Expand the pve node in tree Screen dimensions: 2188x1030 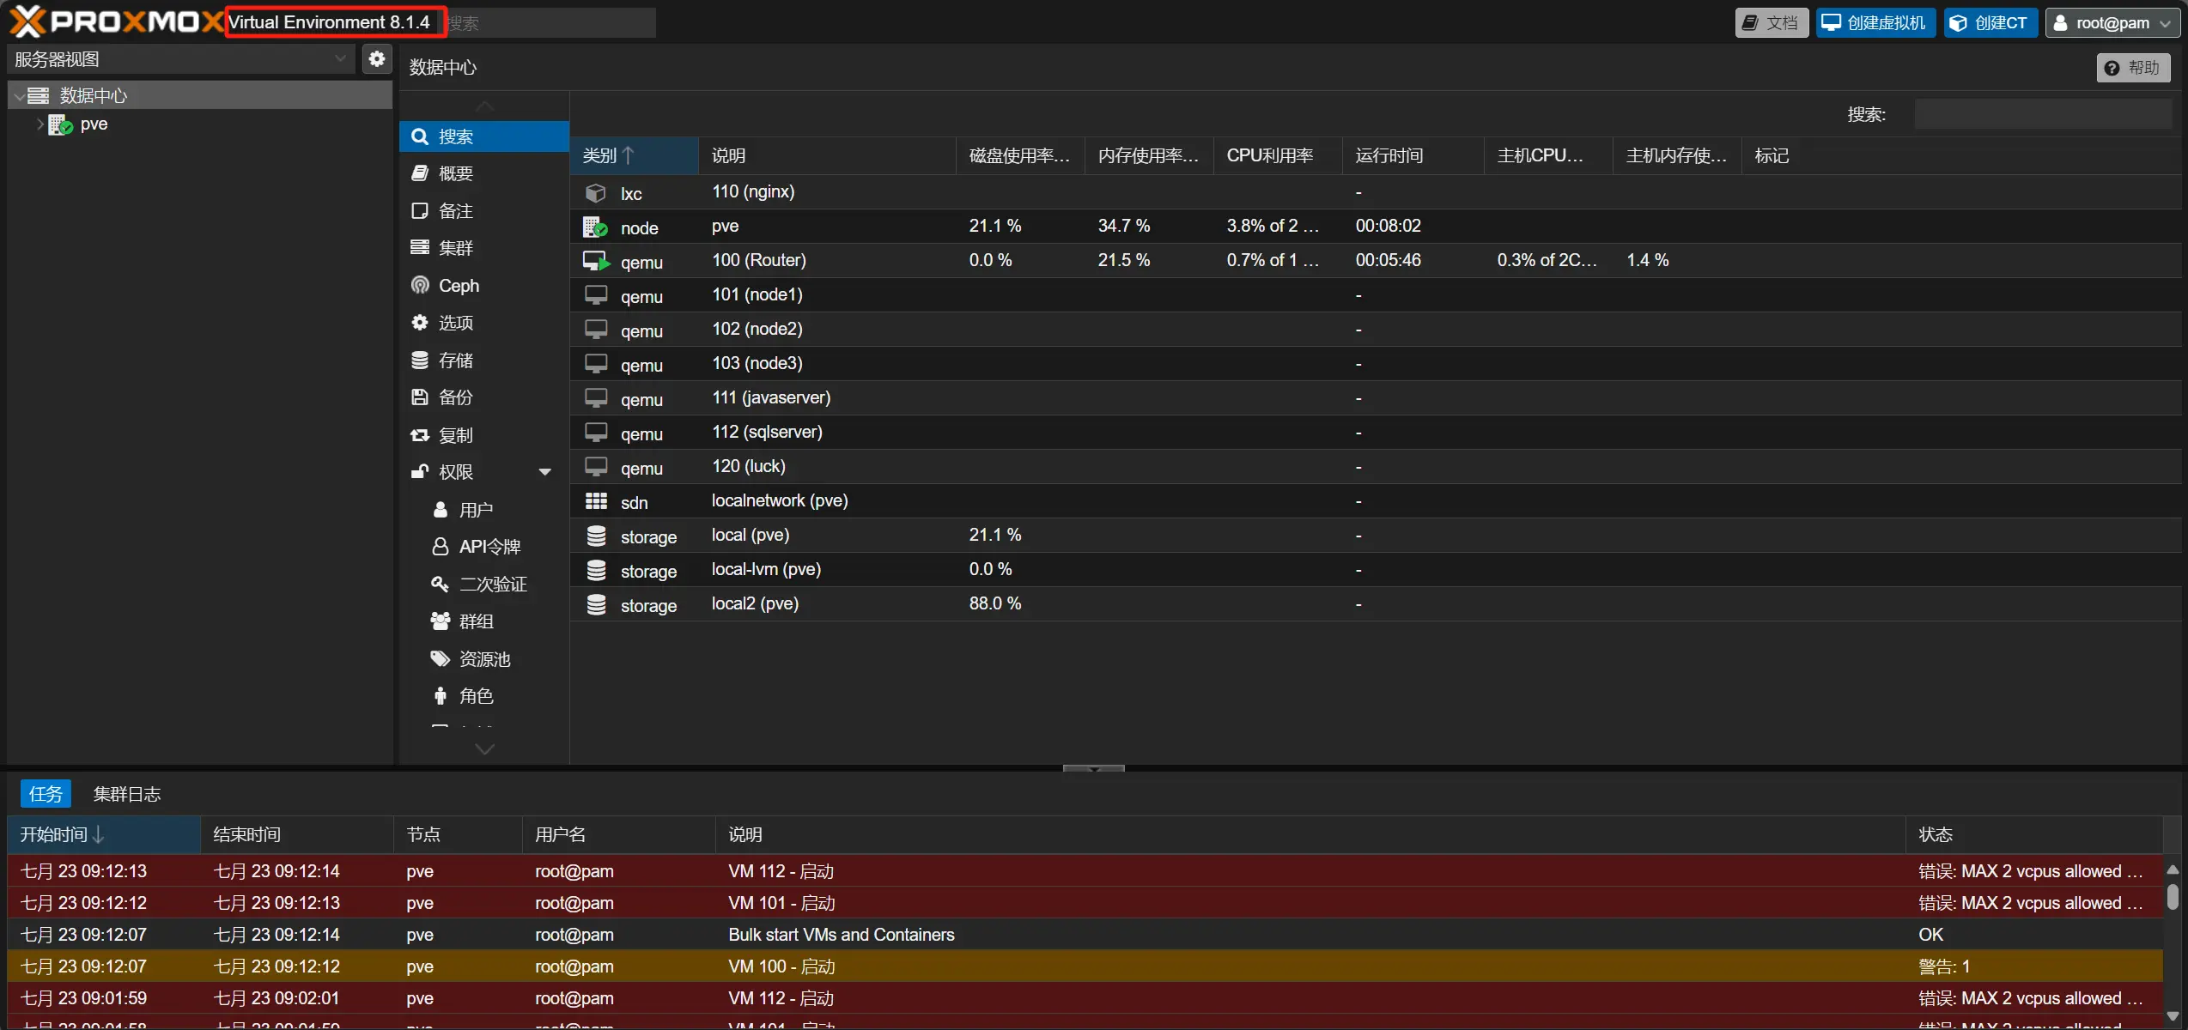(x=40, y=124)
